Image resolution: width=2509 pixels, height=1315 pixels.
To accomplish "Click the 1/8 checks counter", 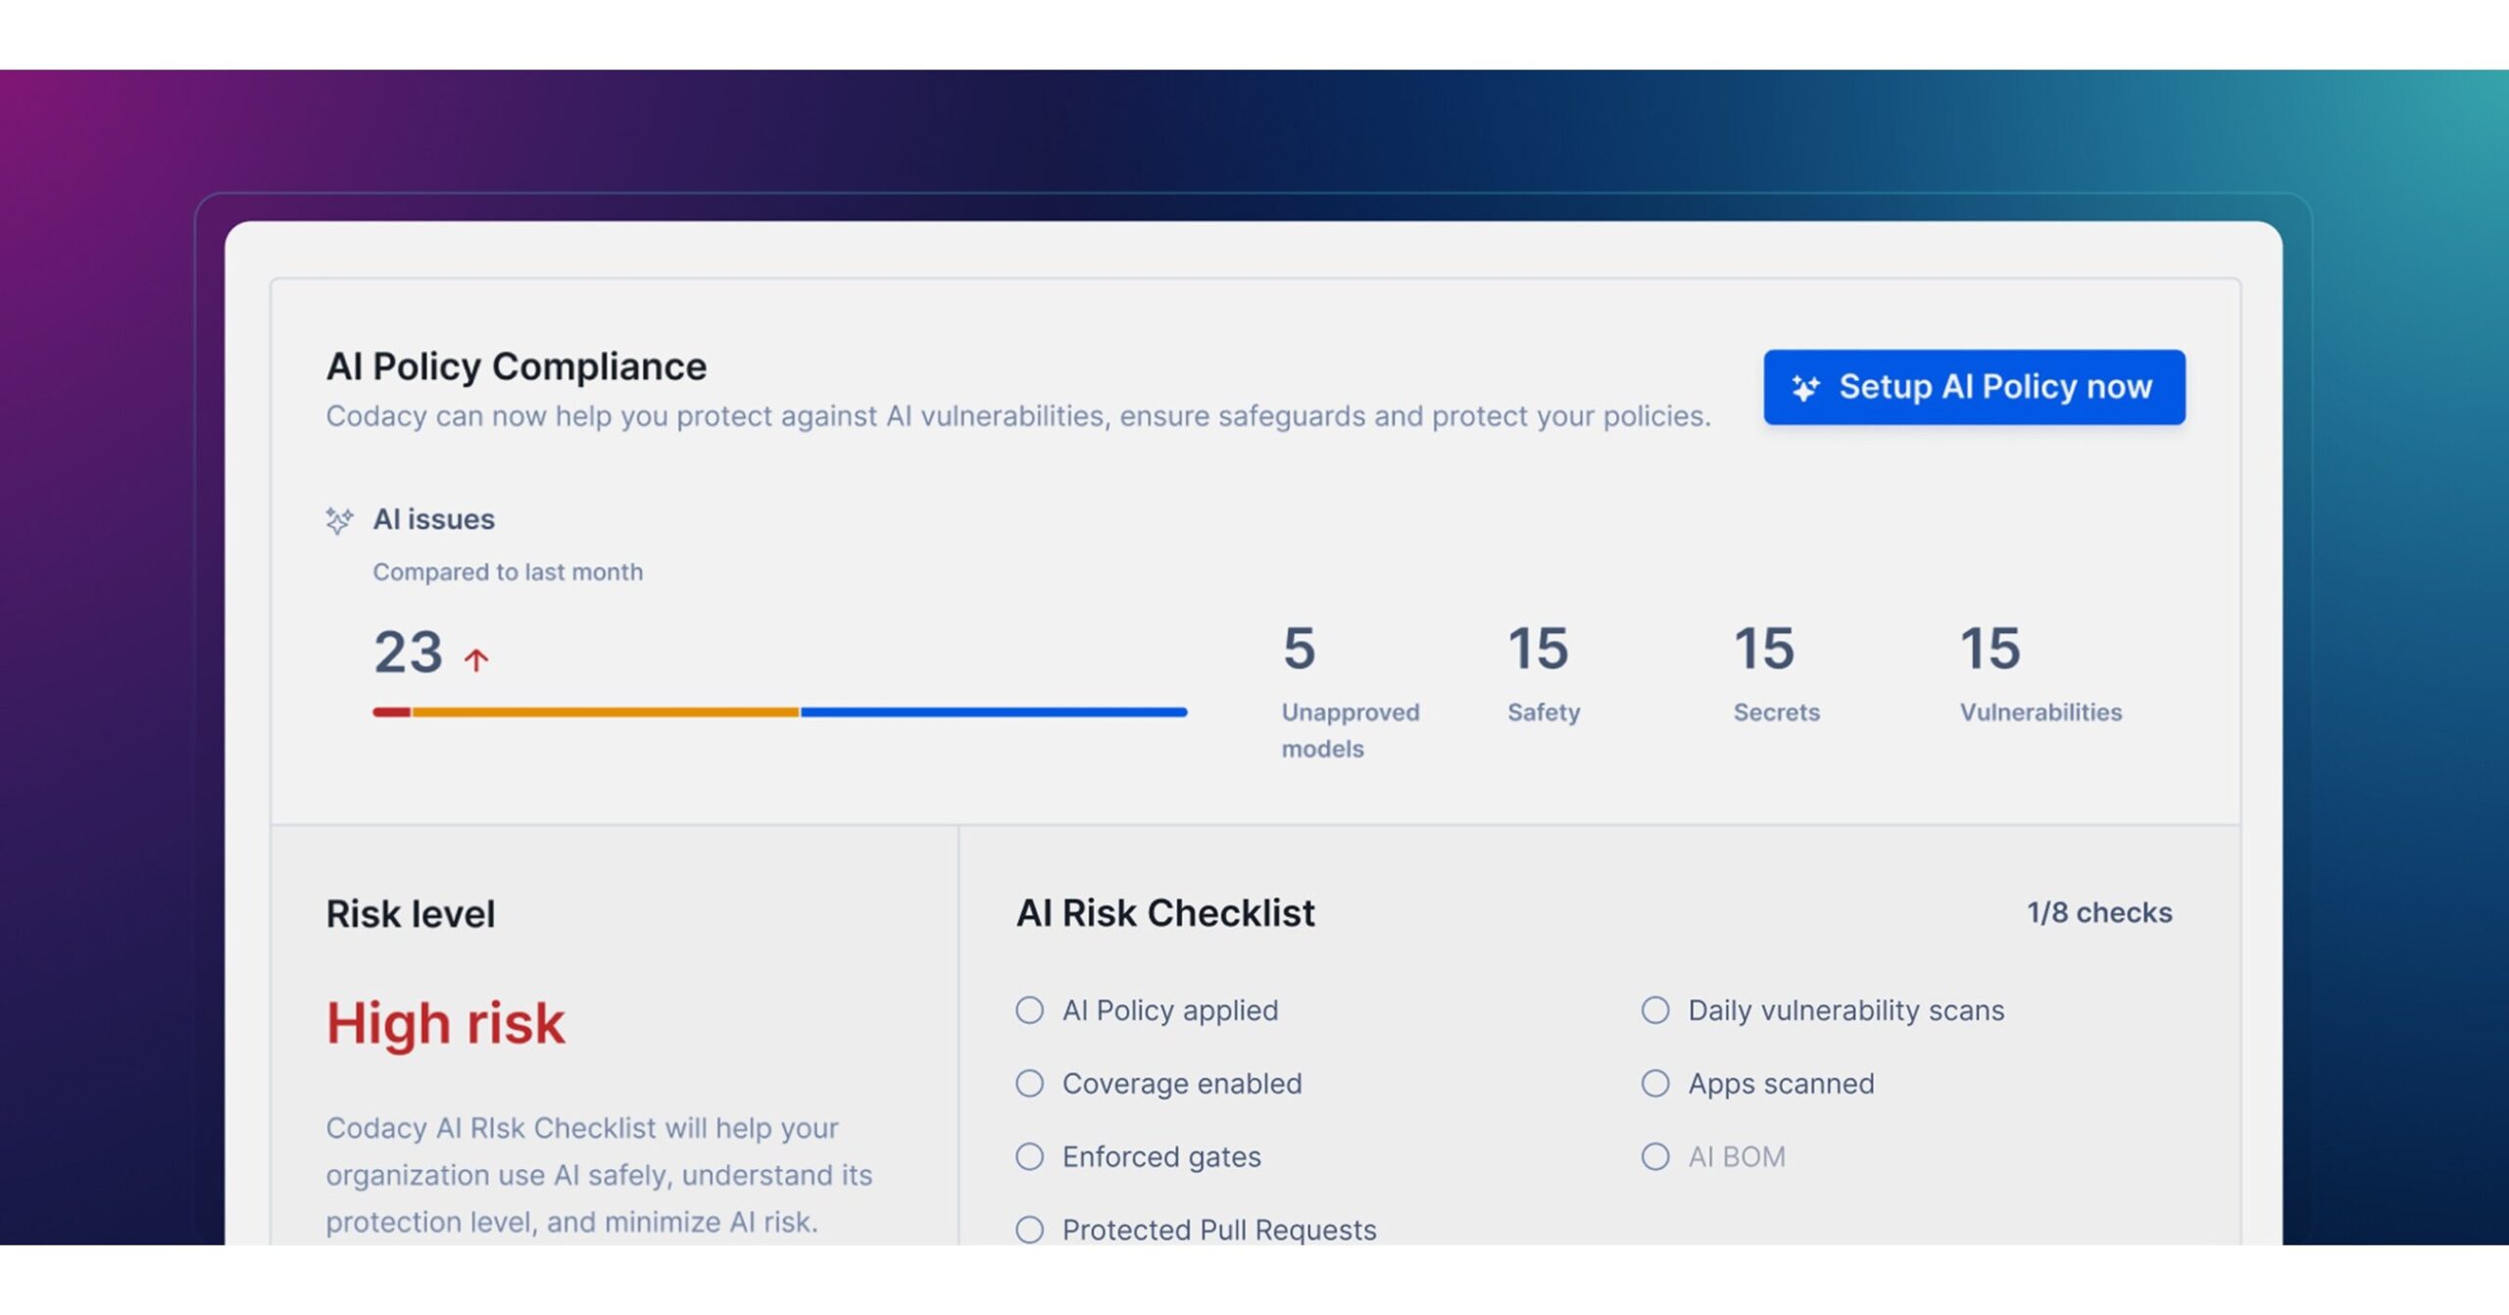I will click(2099, 912).
